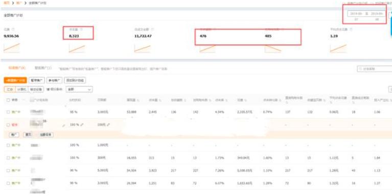Click the 349.84元 spend cell
This screenshot has width=392, height=196.
point(244,158)
